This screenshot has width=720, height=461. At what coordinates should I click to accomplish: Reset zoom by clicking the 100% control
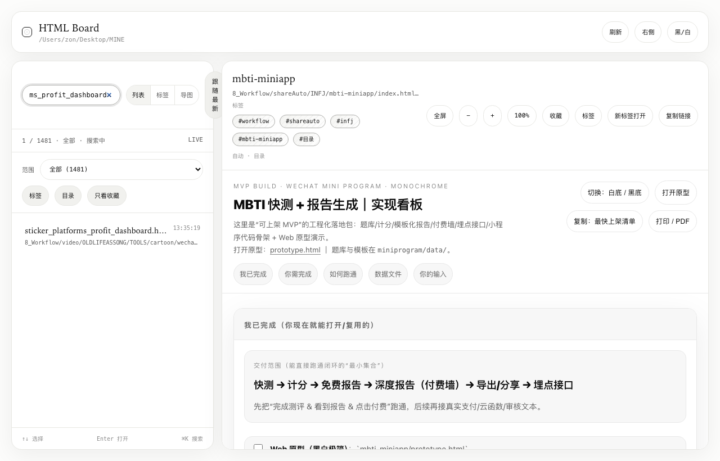click(521, 116)
